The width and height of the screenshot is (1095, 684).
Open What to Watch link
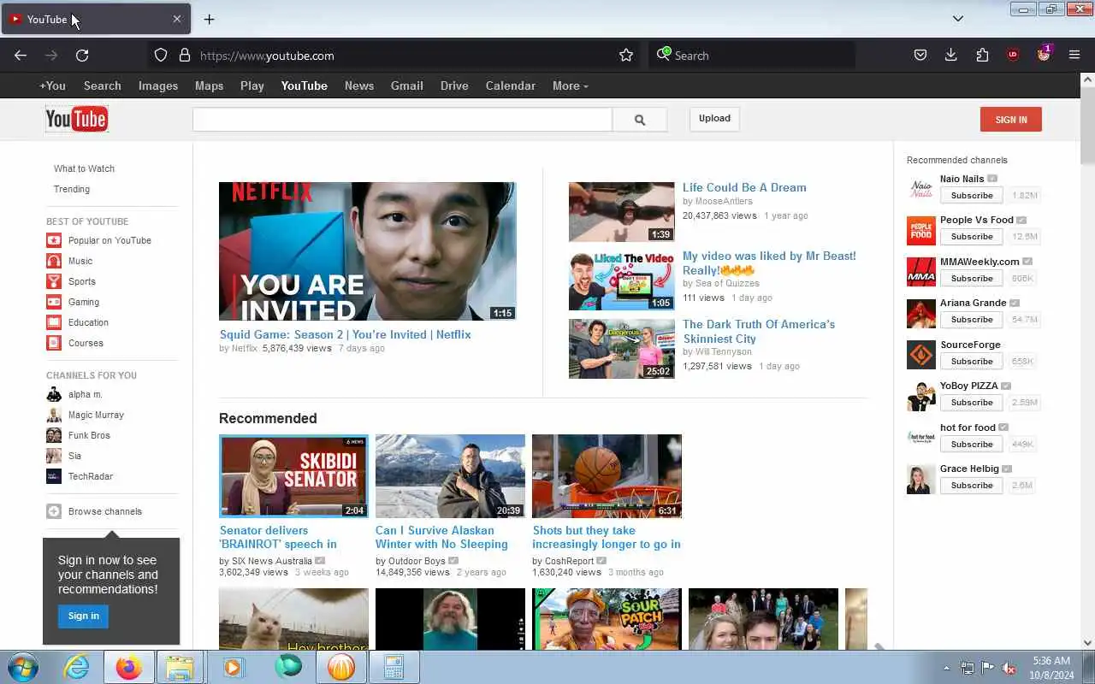tap(84, 168)
